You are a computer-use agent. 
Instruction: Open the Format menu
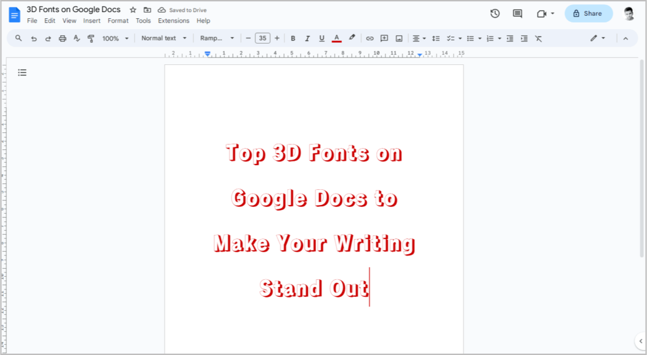coord(118,21)
